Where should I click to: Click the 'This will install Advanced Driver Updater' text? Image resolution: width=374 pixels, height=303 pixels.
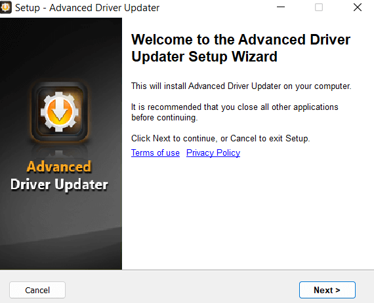point(241,86)
